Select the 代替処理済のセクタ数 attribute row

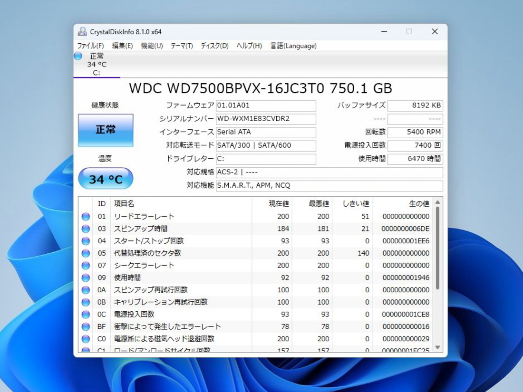[x=256, y=253]
